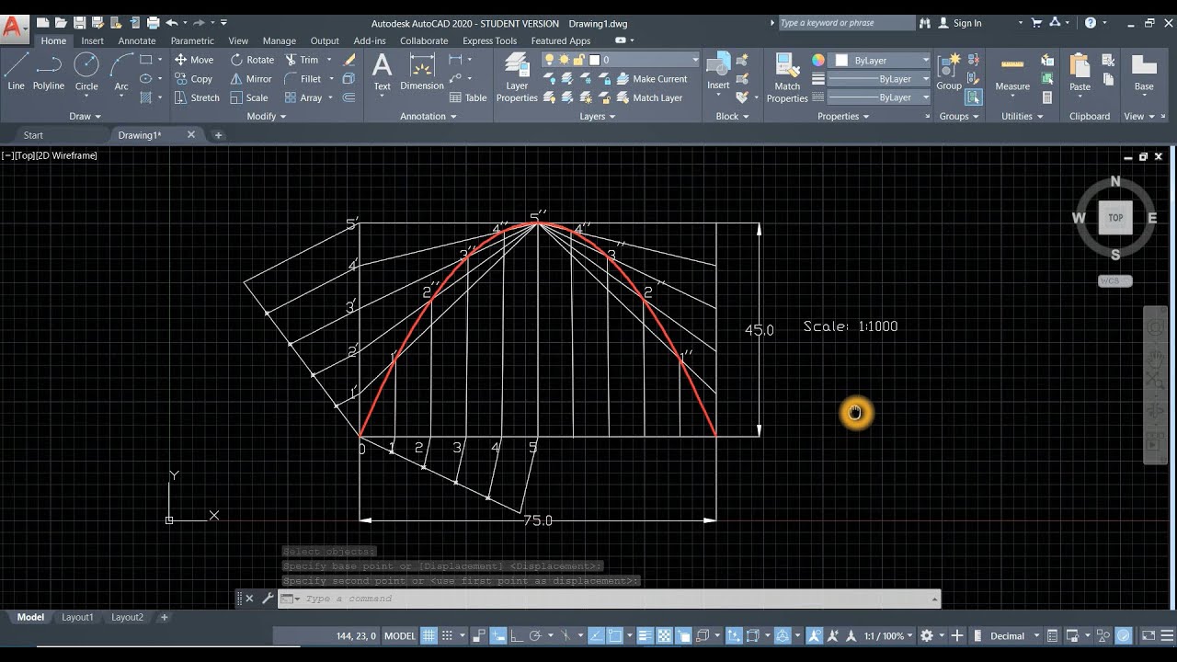Screen dimensions: 1177x662
Task: Add a new drawing tab with plus
Action: (x=218, y=135)
